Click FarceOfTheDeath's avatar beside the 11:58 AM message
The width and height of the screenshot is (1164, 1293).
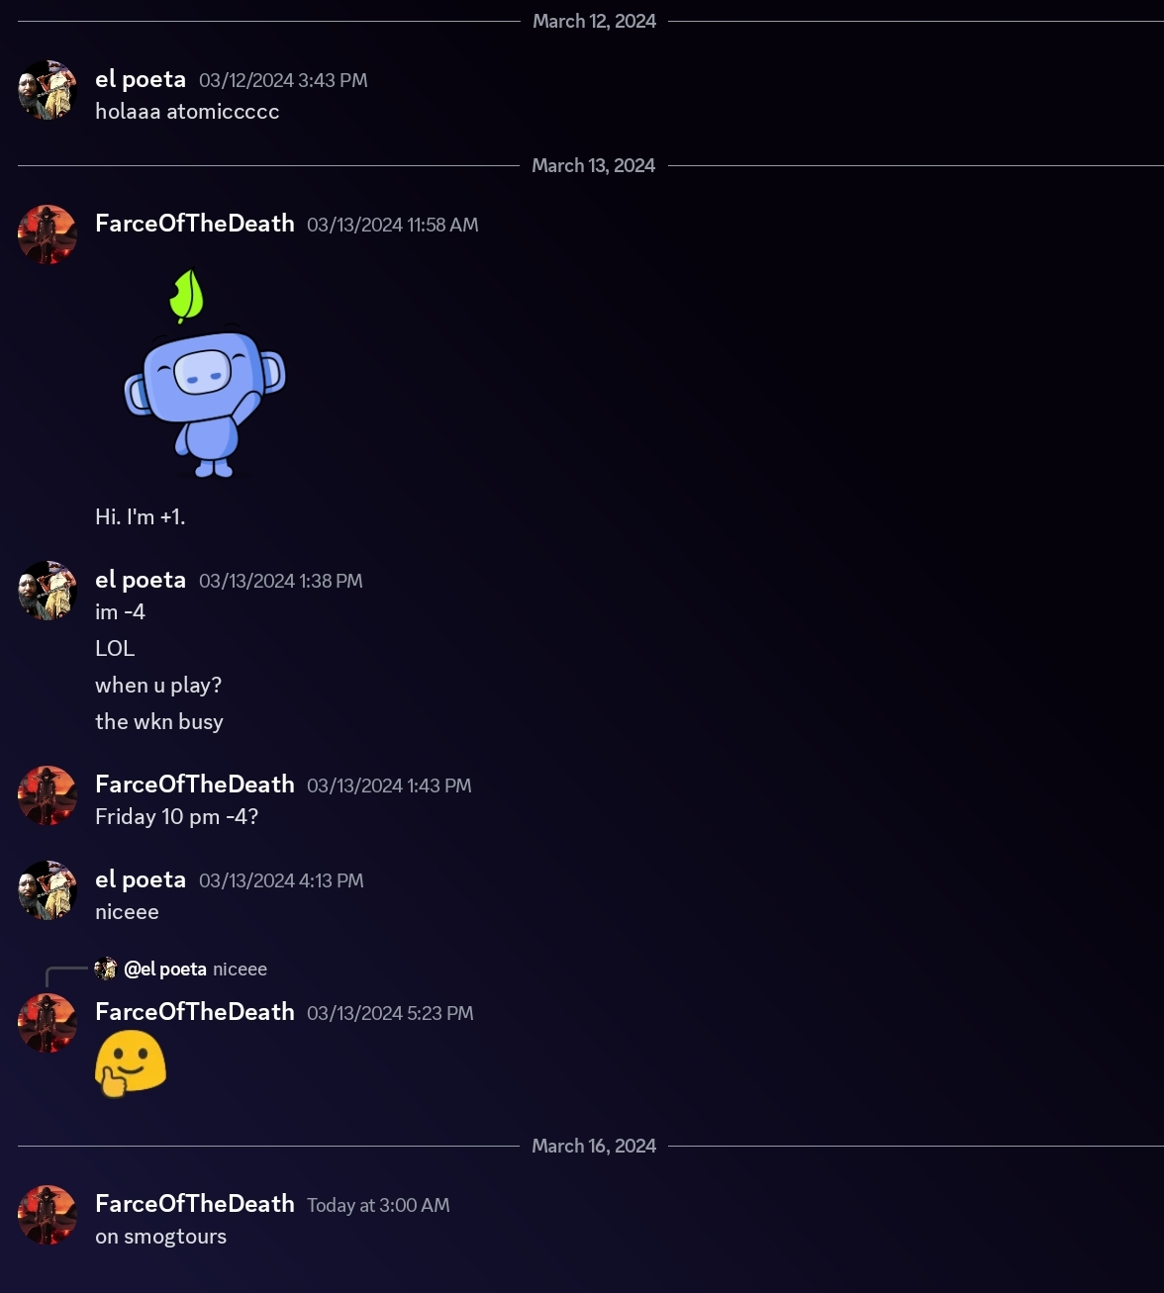(x=48, y=234)
